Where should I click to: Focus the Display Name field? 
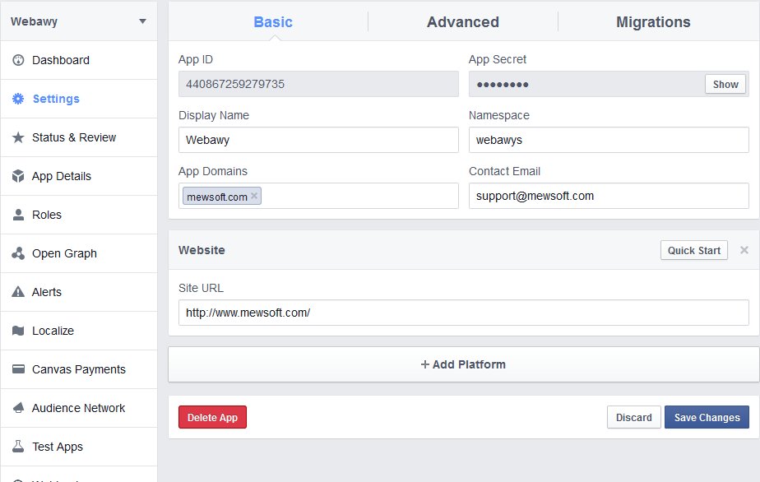click(x=318, y=140)
